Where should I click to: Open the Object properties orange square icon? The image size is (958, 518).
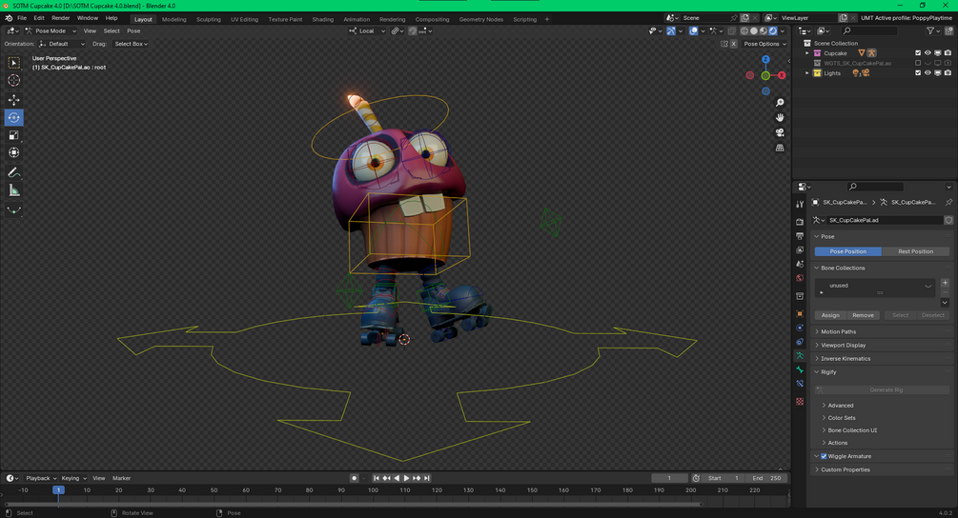(799, 313)
